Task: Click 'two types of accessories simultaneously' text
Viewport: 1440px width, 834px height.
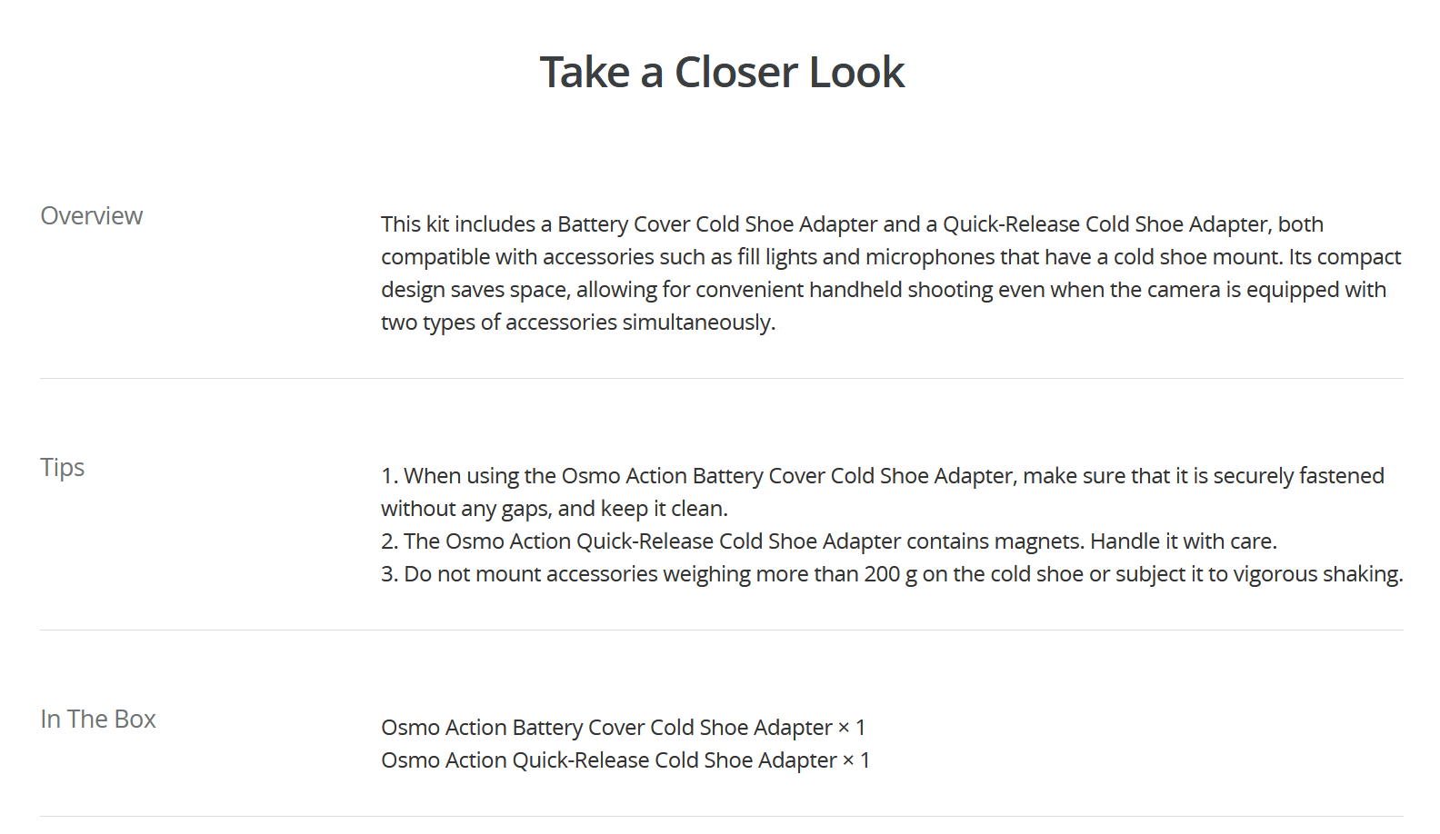Action: (x=578, y=323)
